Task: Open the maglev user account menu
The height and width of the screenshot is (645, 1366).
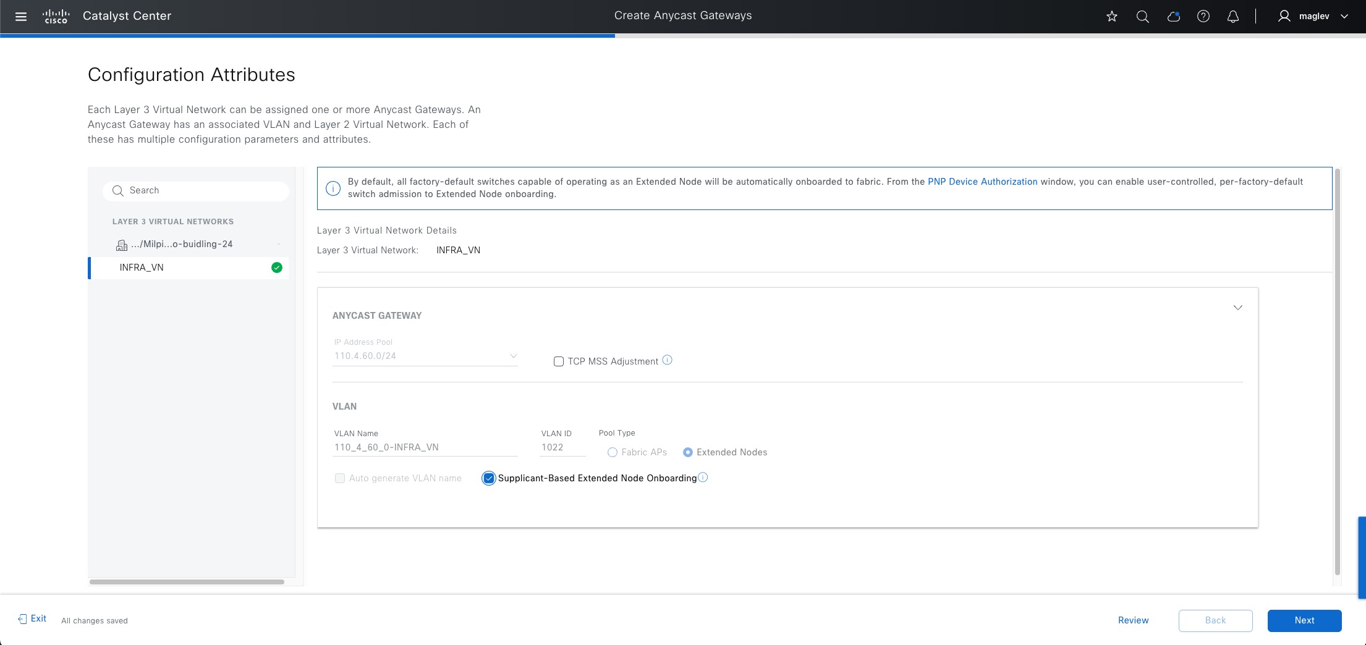Action: pos(1313,17)
